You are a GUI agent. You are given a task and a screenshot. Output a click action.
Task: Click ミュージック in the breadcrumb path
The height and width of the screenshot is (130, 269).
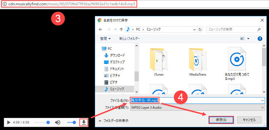[154, 29]
